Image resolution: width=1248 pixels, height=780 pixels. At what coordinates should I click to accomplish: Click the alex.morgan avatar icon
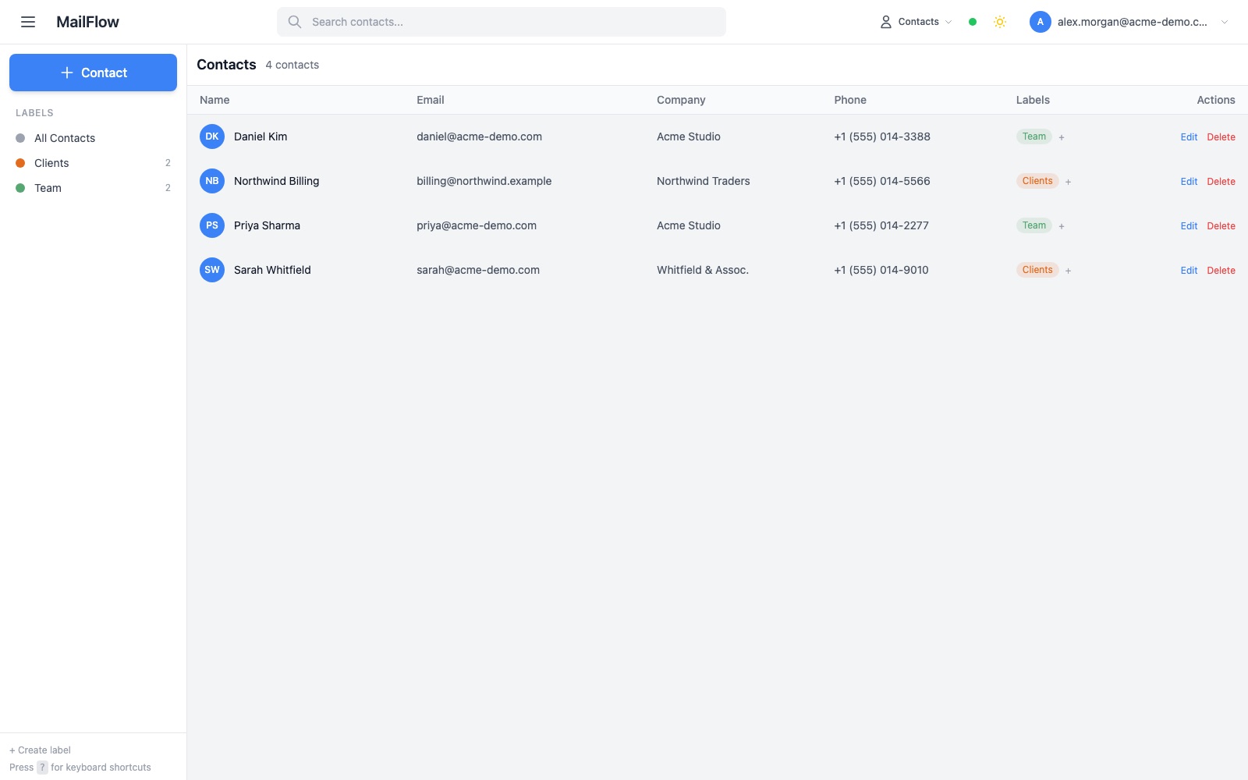pyautogui.click(x=1041, y=22)
